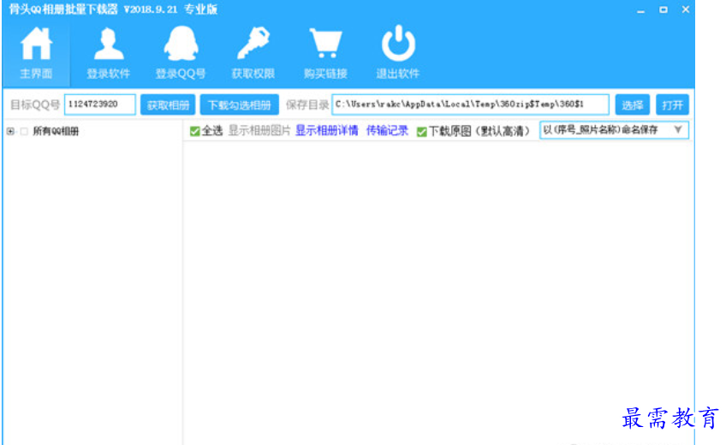The width and height of the screenshot is (726, 445).
Task: Toggle the 下载原图 checkbox
Action: coord(421,132)
